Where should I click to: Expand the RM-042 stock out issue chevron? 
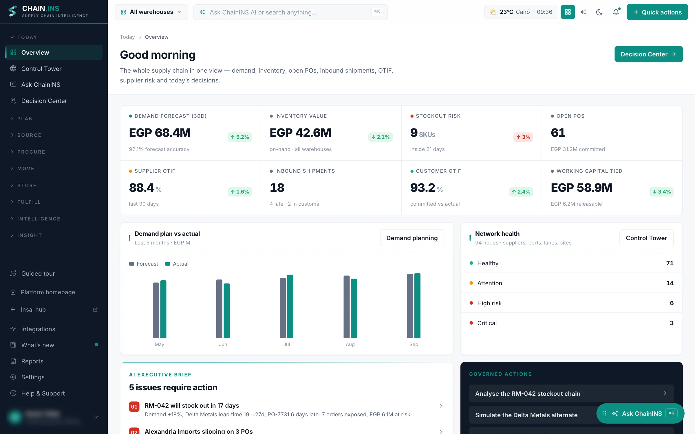441,406
